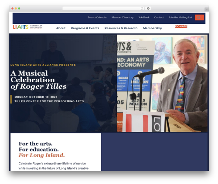Maximize window with green traffic light
Screen dimensions: 218x184
coord(19,9)
